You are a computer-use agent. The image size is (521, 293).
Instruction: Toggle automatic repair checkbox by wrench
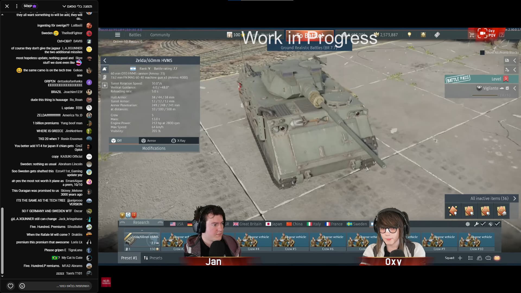pyautogui.click(x=483, y=224)
